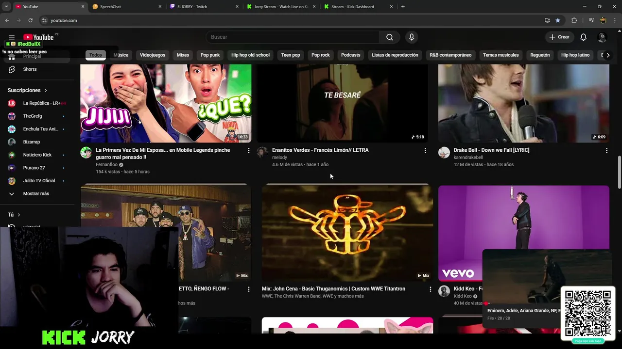Open the karendrakebell channel name
The height and width of the screenshot is (349, 622).
tap(468, 158)
